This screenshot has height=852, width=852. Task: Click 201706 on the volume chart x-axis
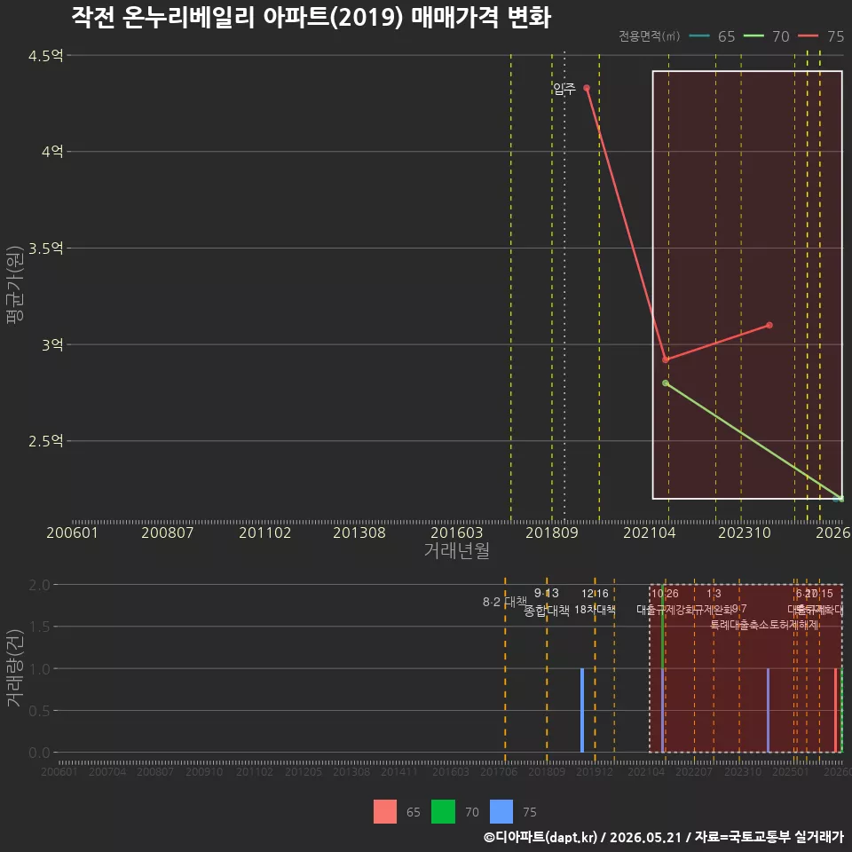498,771
